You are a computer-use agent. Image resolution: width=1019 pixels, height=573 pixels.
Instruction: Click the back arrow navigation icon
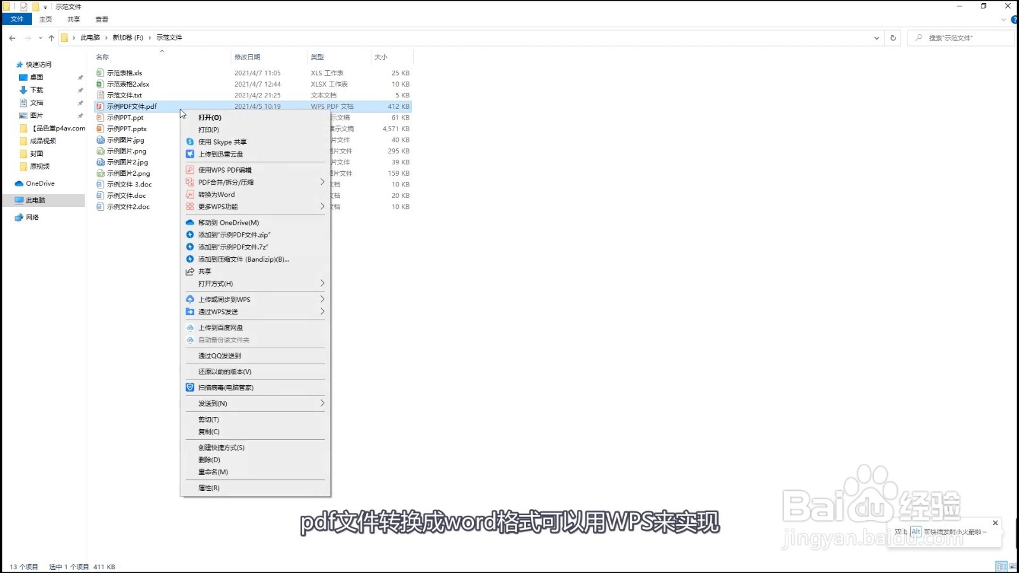[12, 38]
